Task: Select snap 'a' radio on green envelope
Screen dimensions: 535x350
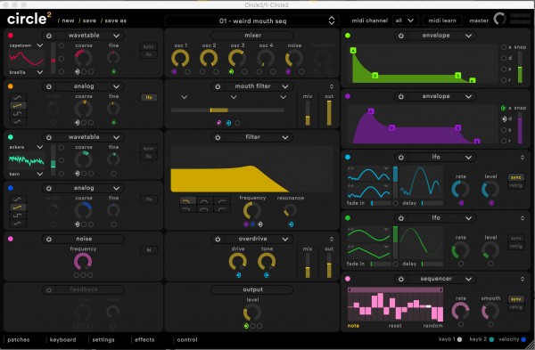Action: pos(504,47)
